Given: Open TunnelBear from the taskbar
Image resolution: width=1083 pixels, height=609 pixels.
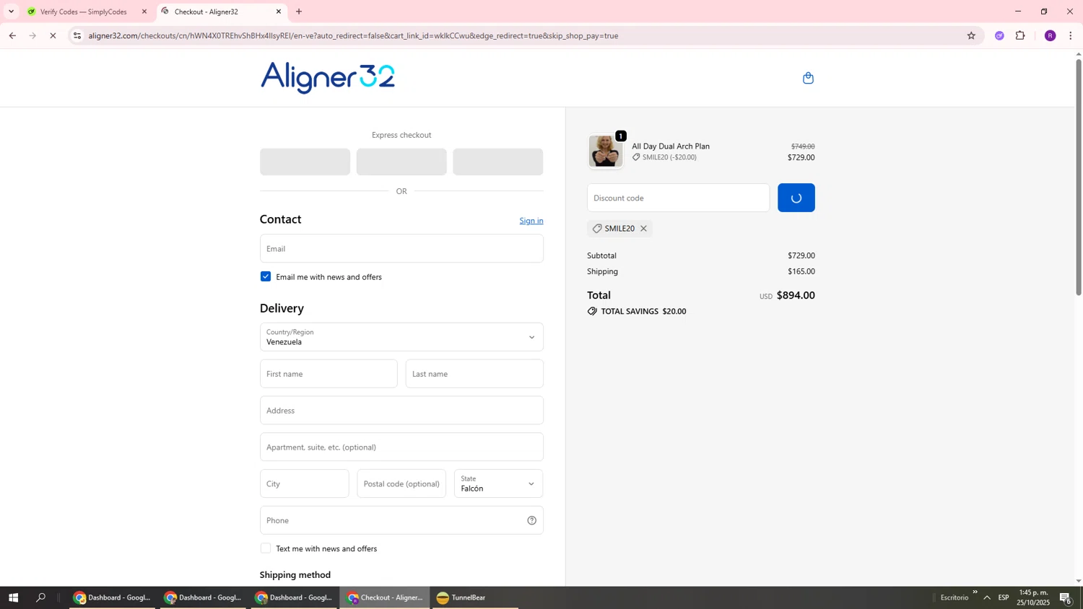Looking at the screenshot, I should click(474, 597).
